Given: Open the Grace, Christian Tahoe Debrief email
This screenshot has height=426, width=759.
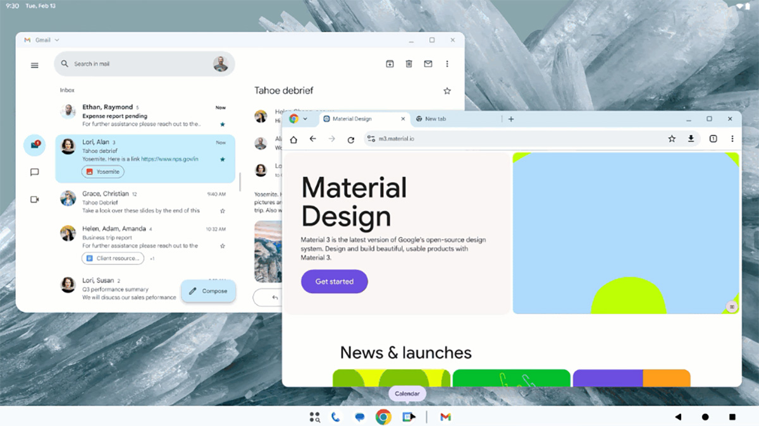Looking at the screenshot, I should [145, 202].
